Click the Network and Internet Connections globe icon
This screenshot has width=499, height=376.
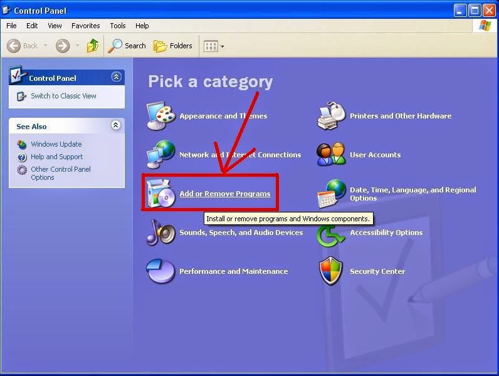[160, 154]
